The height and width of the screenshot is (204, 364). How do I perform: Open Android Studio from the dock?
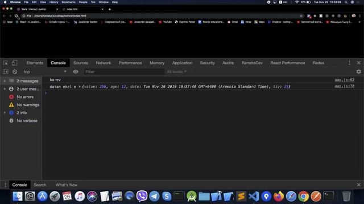click(192, 197)
